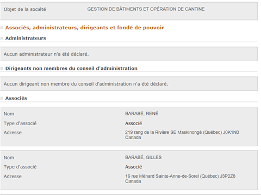Collapse the Administrateurs section square icon
261x195 pixels.
(2, 38)
